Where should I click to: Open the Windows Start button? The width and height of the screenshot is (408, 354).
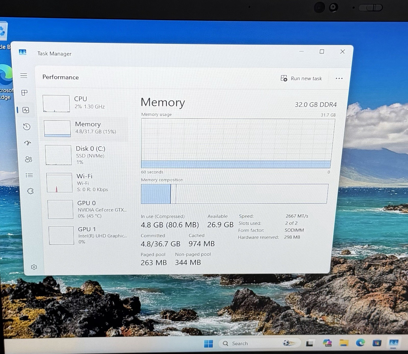208,344
